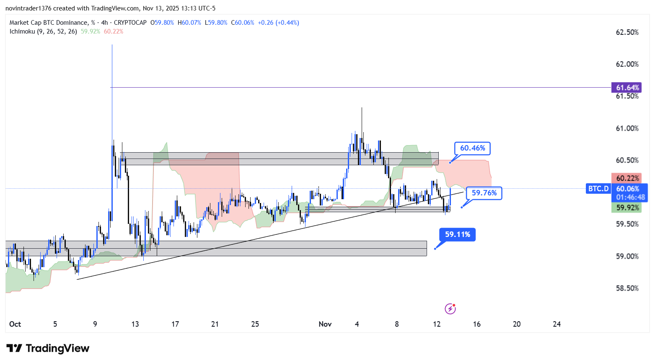Click the Nov label on time axis
Viewport: 655px width, 364px height.
point(325,324)
